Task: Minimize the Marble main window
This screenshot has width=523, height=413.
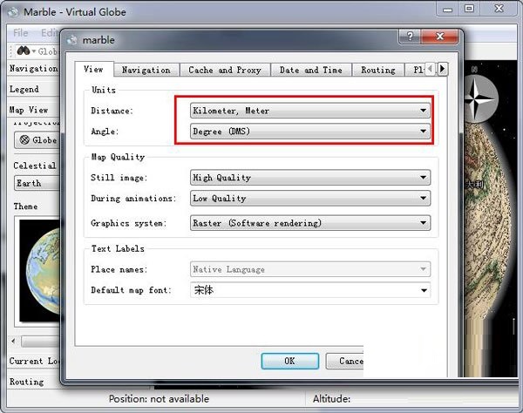Action: point(448,9)
